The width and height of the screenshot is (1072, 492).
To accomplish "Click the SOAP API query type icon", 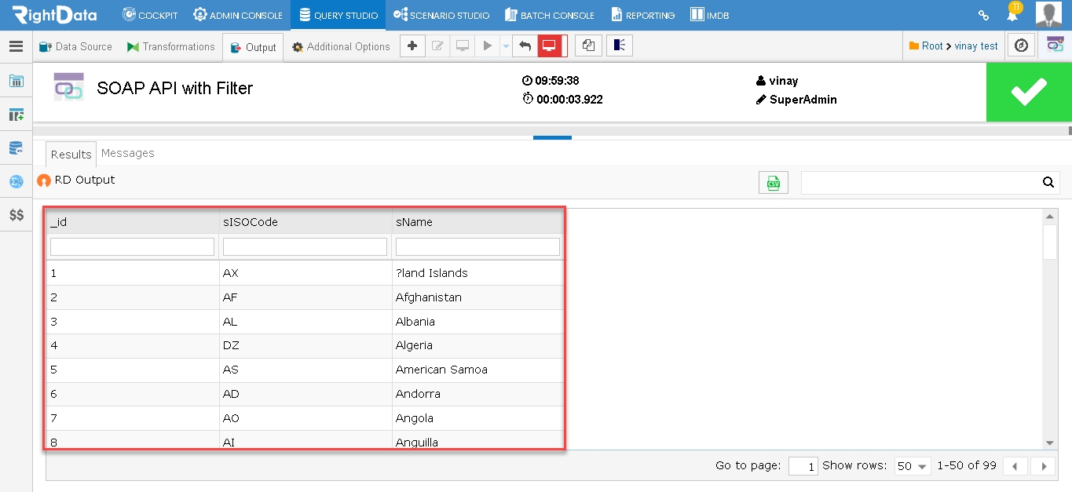I will click(x=68, y=87).
